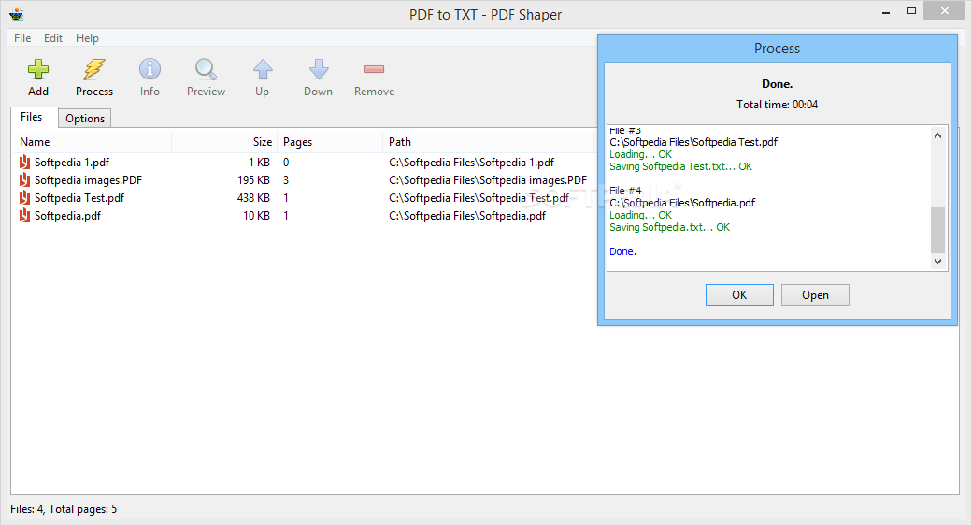This screenshot has width=972, height=526.
Task: Click the 438 KB size cell
Action: click(x=253, y=198)
